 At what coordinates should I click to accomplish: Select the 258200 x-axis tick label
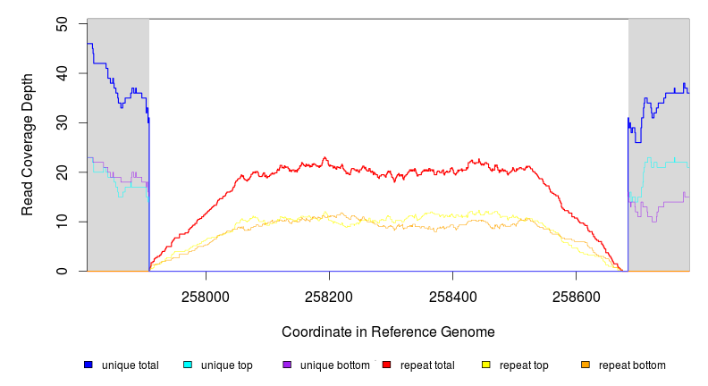(x=329, y=296)
